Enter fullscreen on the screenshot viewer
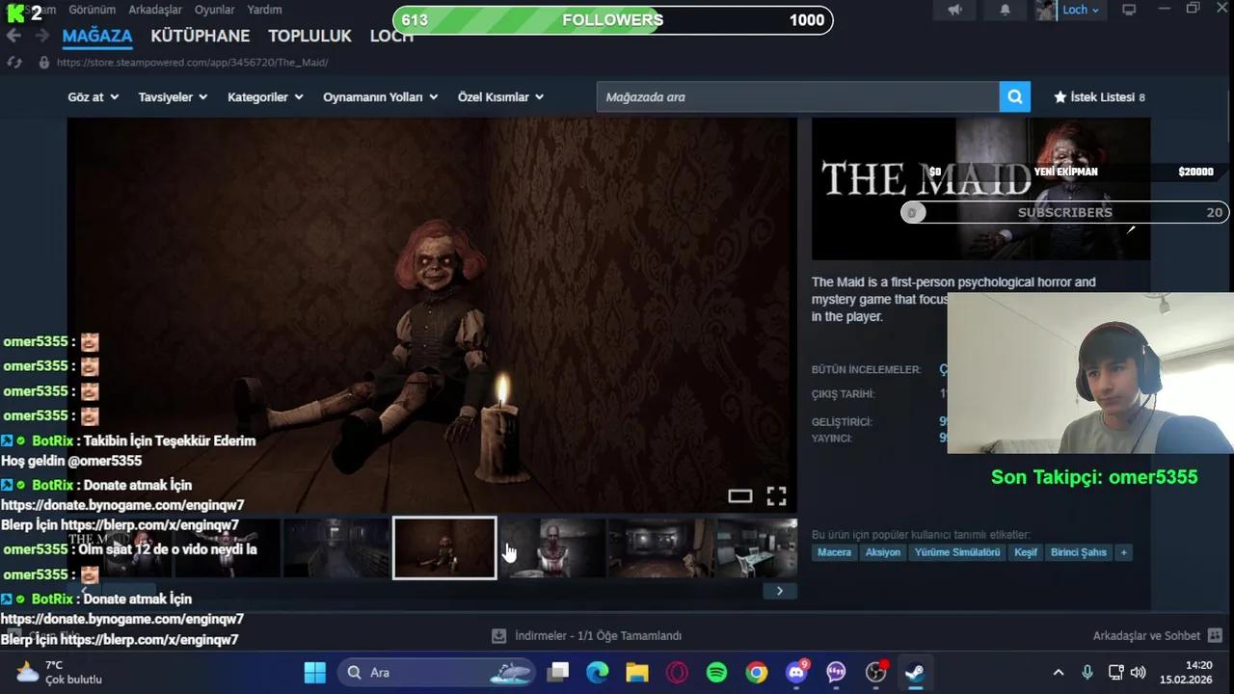Viewport: 1234px width, 694px height. pos(776,496)
